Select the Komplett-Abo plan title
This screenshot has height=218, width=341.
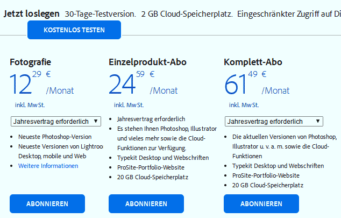tap(253, 62)
